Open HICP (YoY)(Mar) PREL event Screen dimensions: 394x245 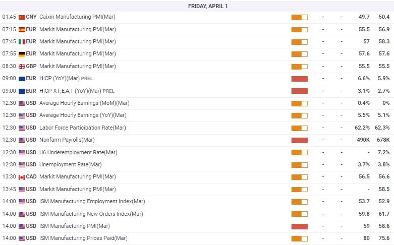click(66, 78)
